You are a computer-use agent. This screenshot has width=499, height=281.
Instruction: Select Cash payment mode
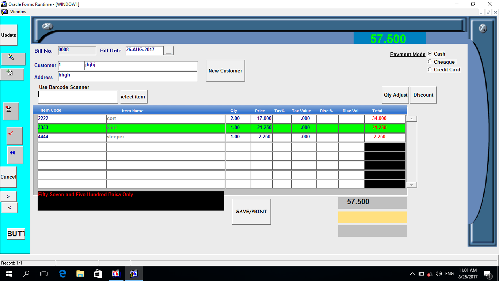[x=430, y=54]
